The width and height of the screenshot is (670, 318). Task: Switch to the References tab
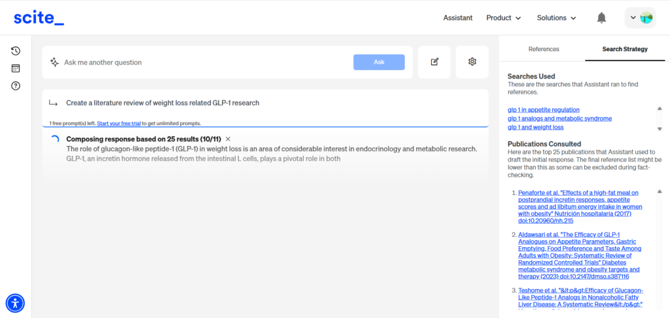[544, 49]
